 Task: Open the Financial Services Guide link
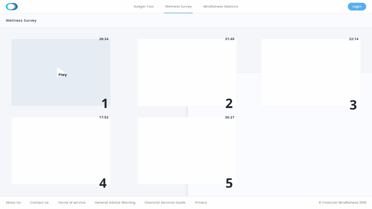click(165, 202)
